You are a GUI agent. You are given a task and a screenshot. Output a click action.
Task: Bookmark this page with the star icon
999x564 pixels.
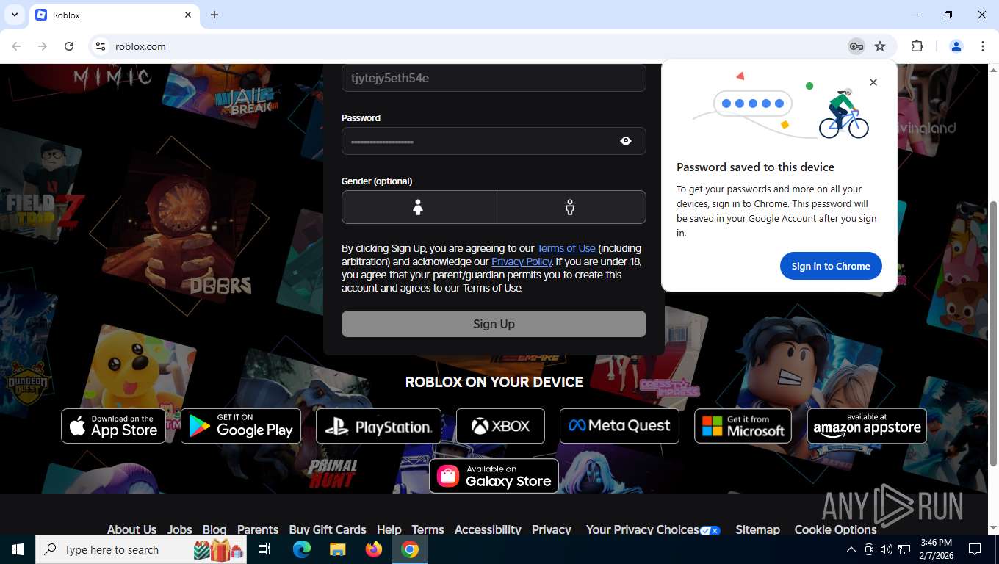point(880,46)
